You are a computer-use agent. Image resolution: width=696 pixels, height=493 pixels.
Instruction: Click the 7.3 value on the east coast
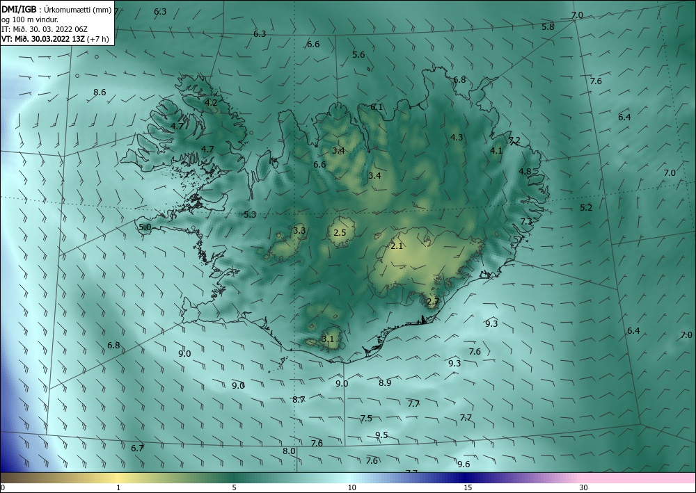(x=526, y=222)
